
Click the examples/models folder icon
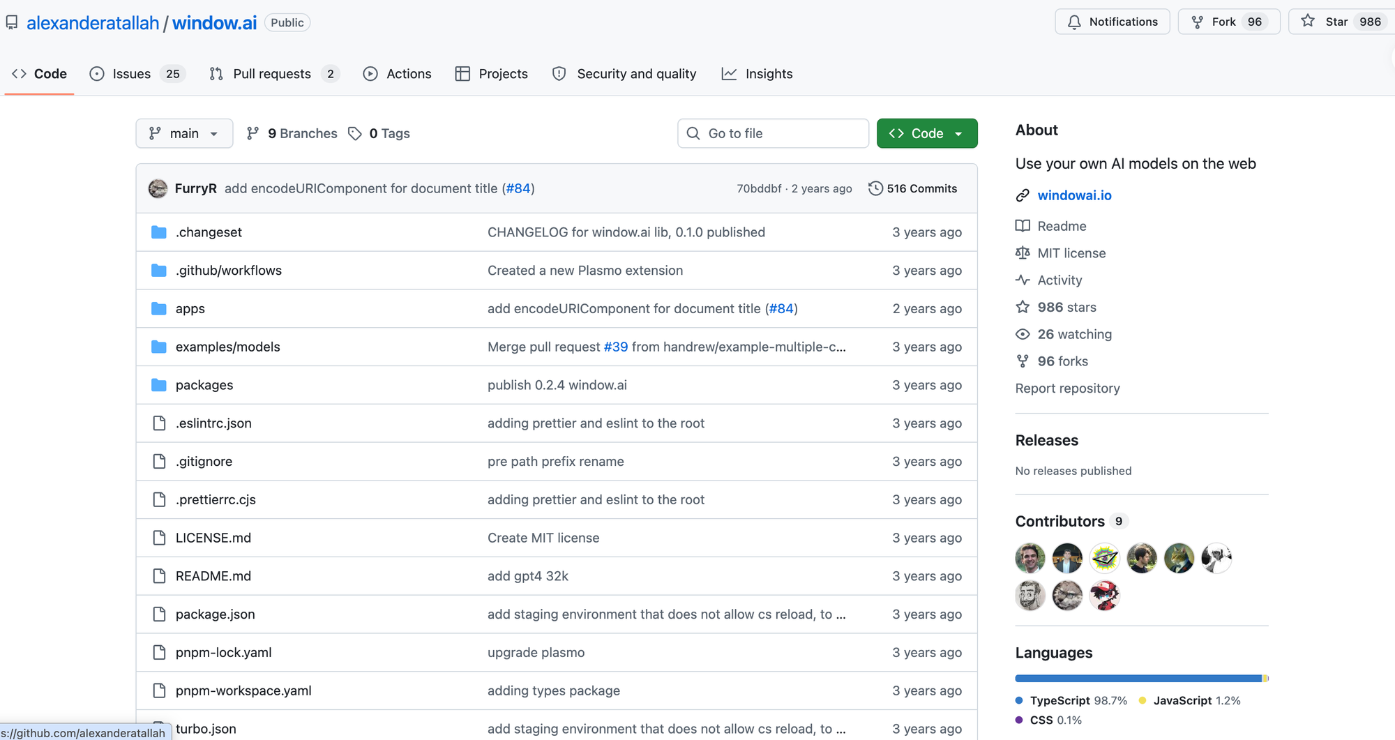tap(159, 347)
